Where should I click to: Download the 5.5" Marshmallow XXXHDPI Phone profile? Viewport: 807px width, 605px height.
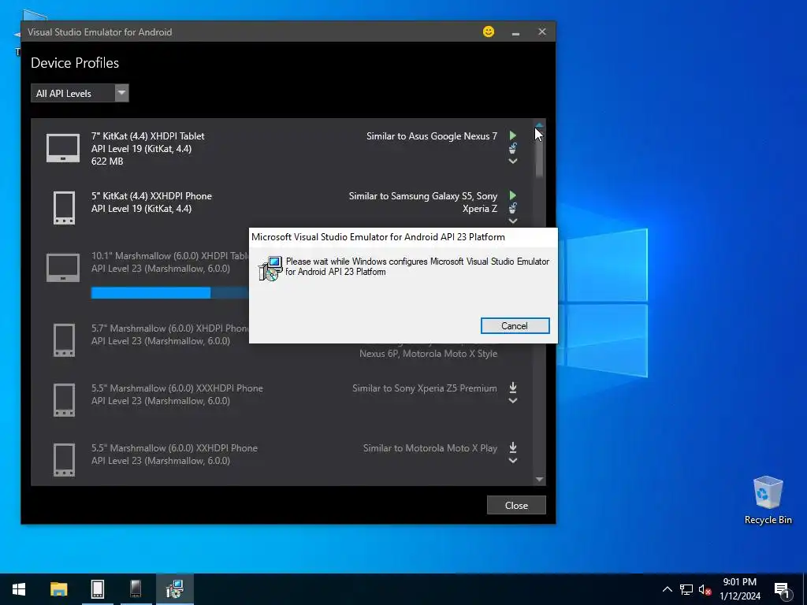pos(512,388)
